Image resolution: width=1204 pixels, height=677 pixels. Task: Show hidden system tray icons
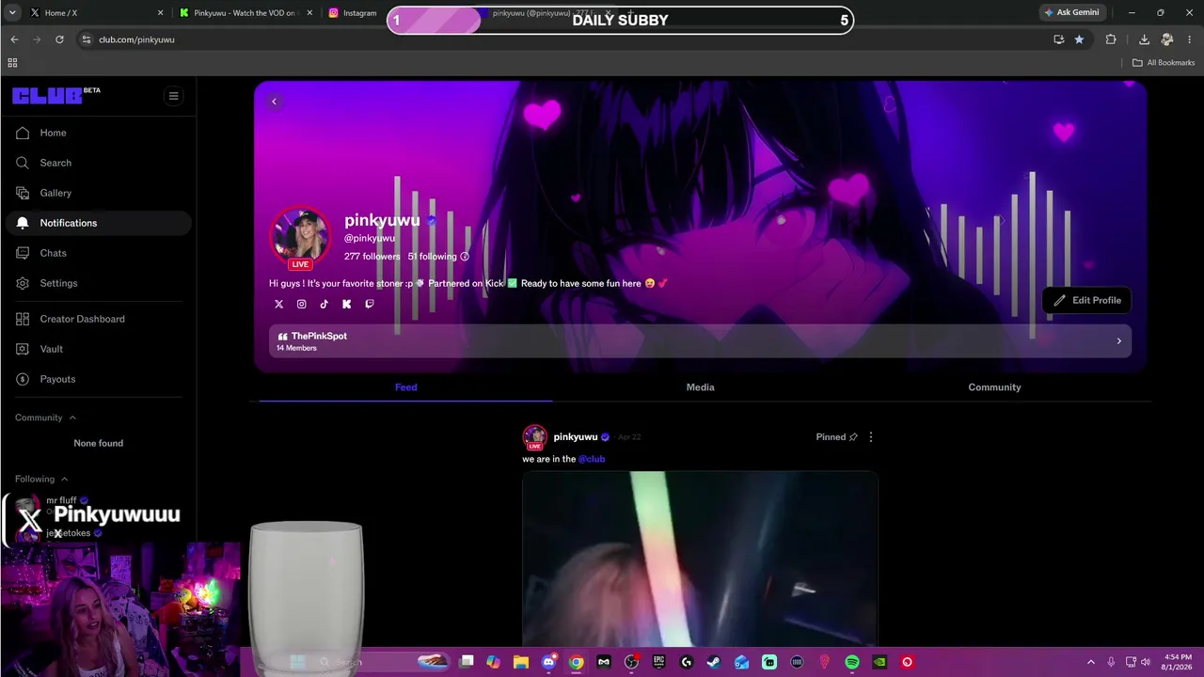[x=1091, y=662]
